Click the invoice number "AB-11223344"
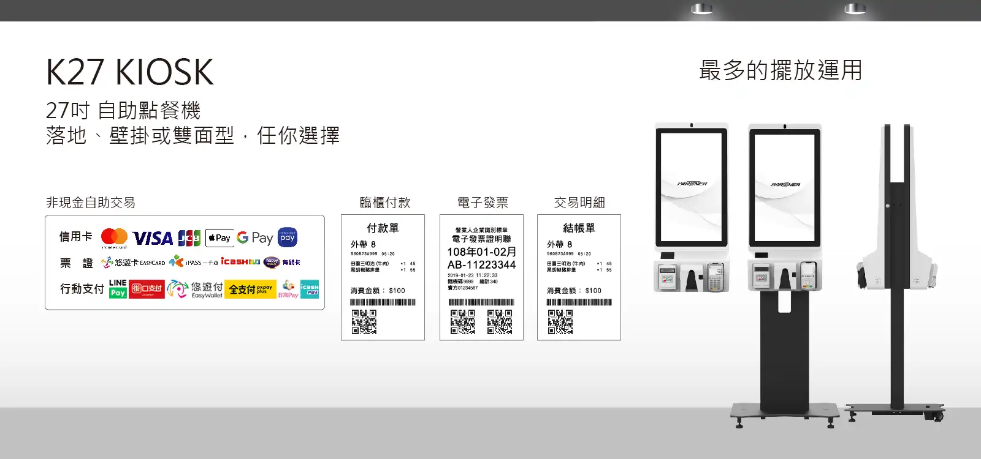The height and width of the screenshot is (459, 981). pos(481,265)
